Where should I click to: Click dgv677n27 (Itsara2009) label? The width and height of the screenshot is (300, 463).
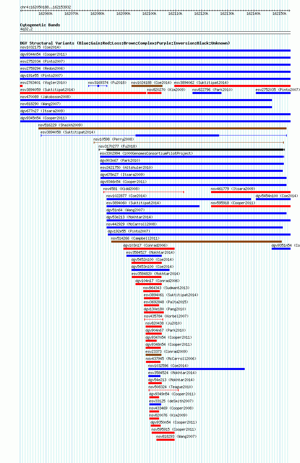click(x=42, y=111)
